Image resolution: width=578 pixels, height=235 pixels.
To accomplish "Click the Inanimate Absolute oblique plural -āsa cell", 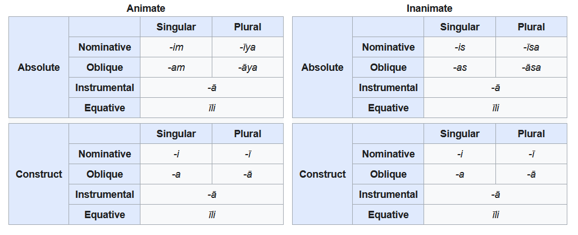I will [x=531, y=67].
